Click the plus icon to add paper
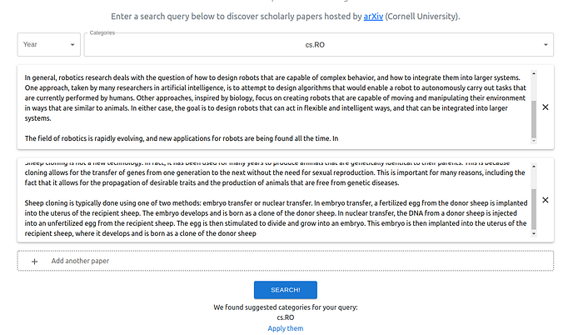 coord(35,262)
